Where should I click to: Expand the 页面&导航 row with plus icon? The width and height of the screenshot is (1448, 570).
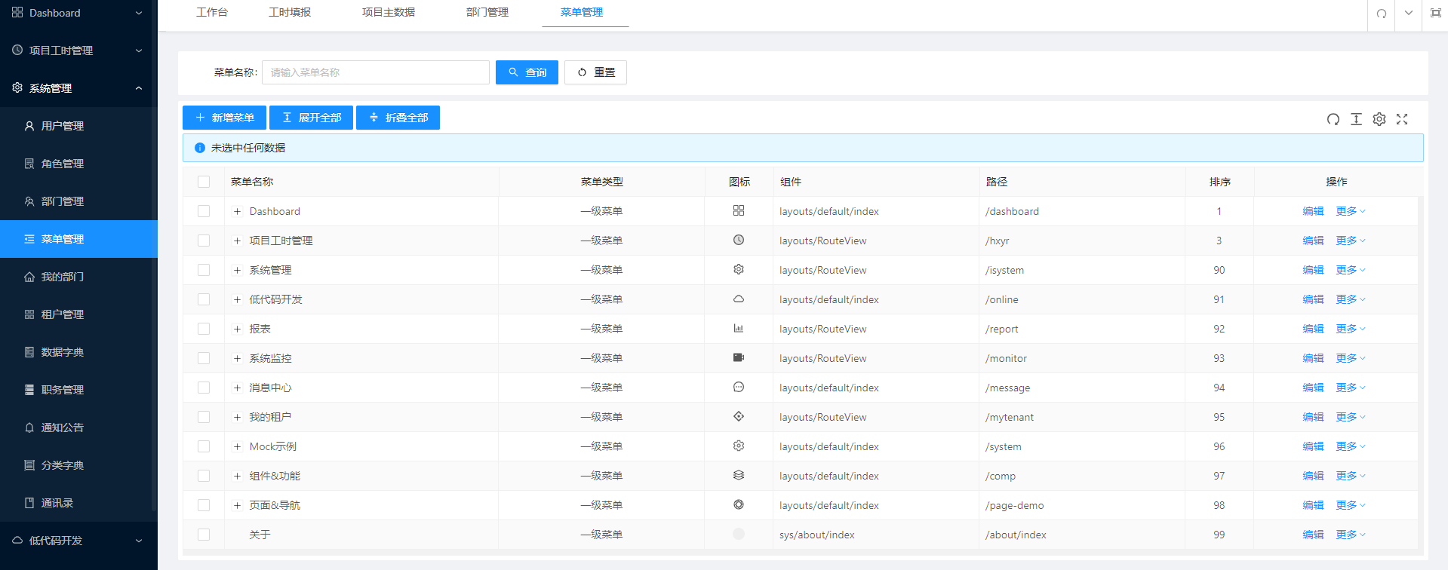pos(237,505)
